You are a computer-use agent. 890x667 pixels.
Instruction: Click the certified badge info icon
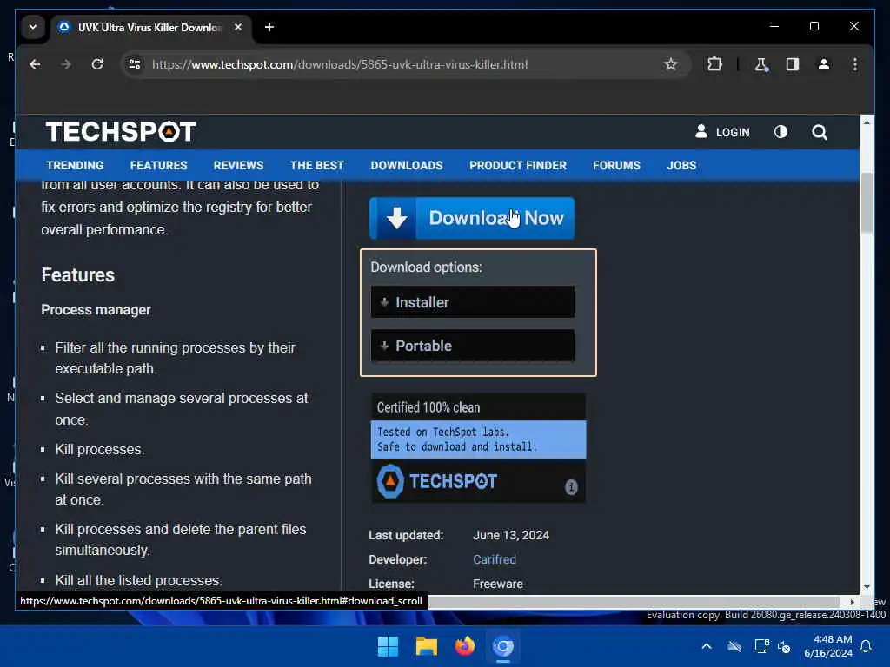click(x=571, y=486)
